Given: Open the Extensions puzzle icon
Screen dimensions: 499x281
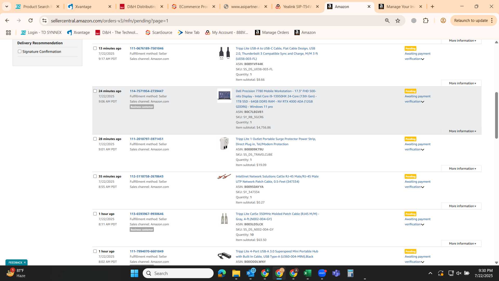Looking at the screenshot, I should (x=426, y=21).
